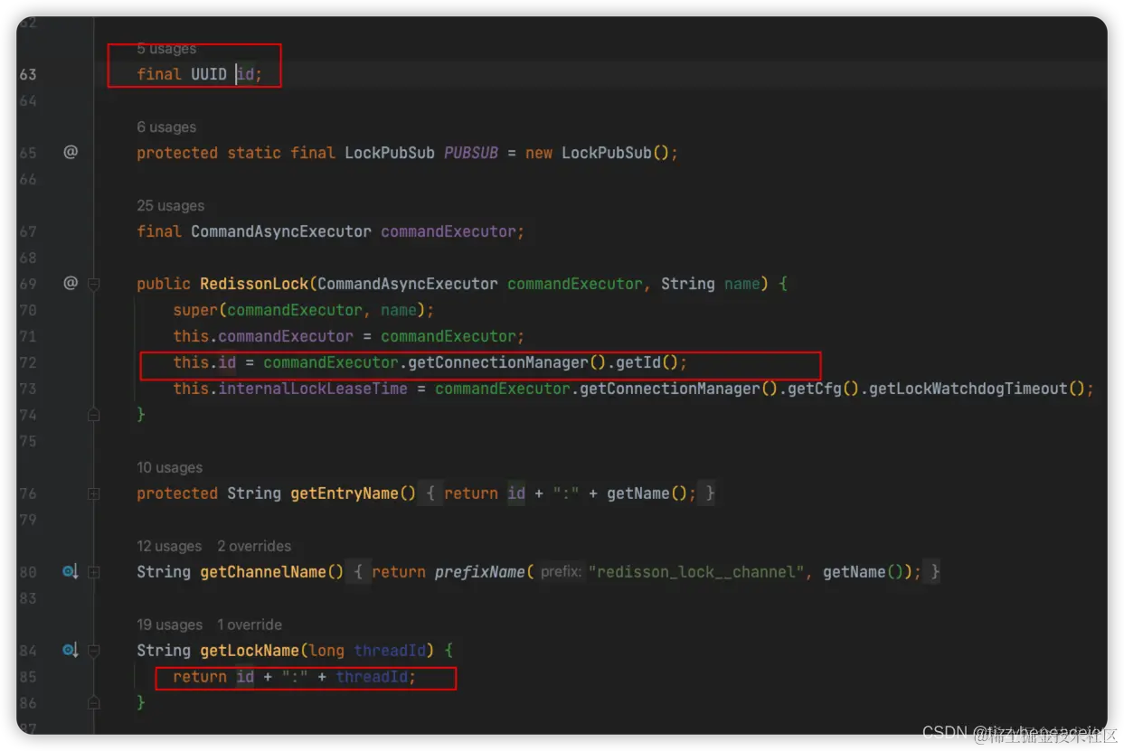Click the 'getChannelName()' method name

click(x=272, y=572)
